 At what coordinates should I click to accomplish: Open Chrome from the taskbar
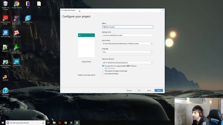(x=66, y=123)
